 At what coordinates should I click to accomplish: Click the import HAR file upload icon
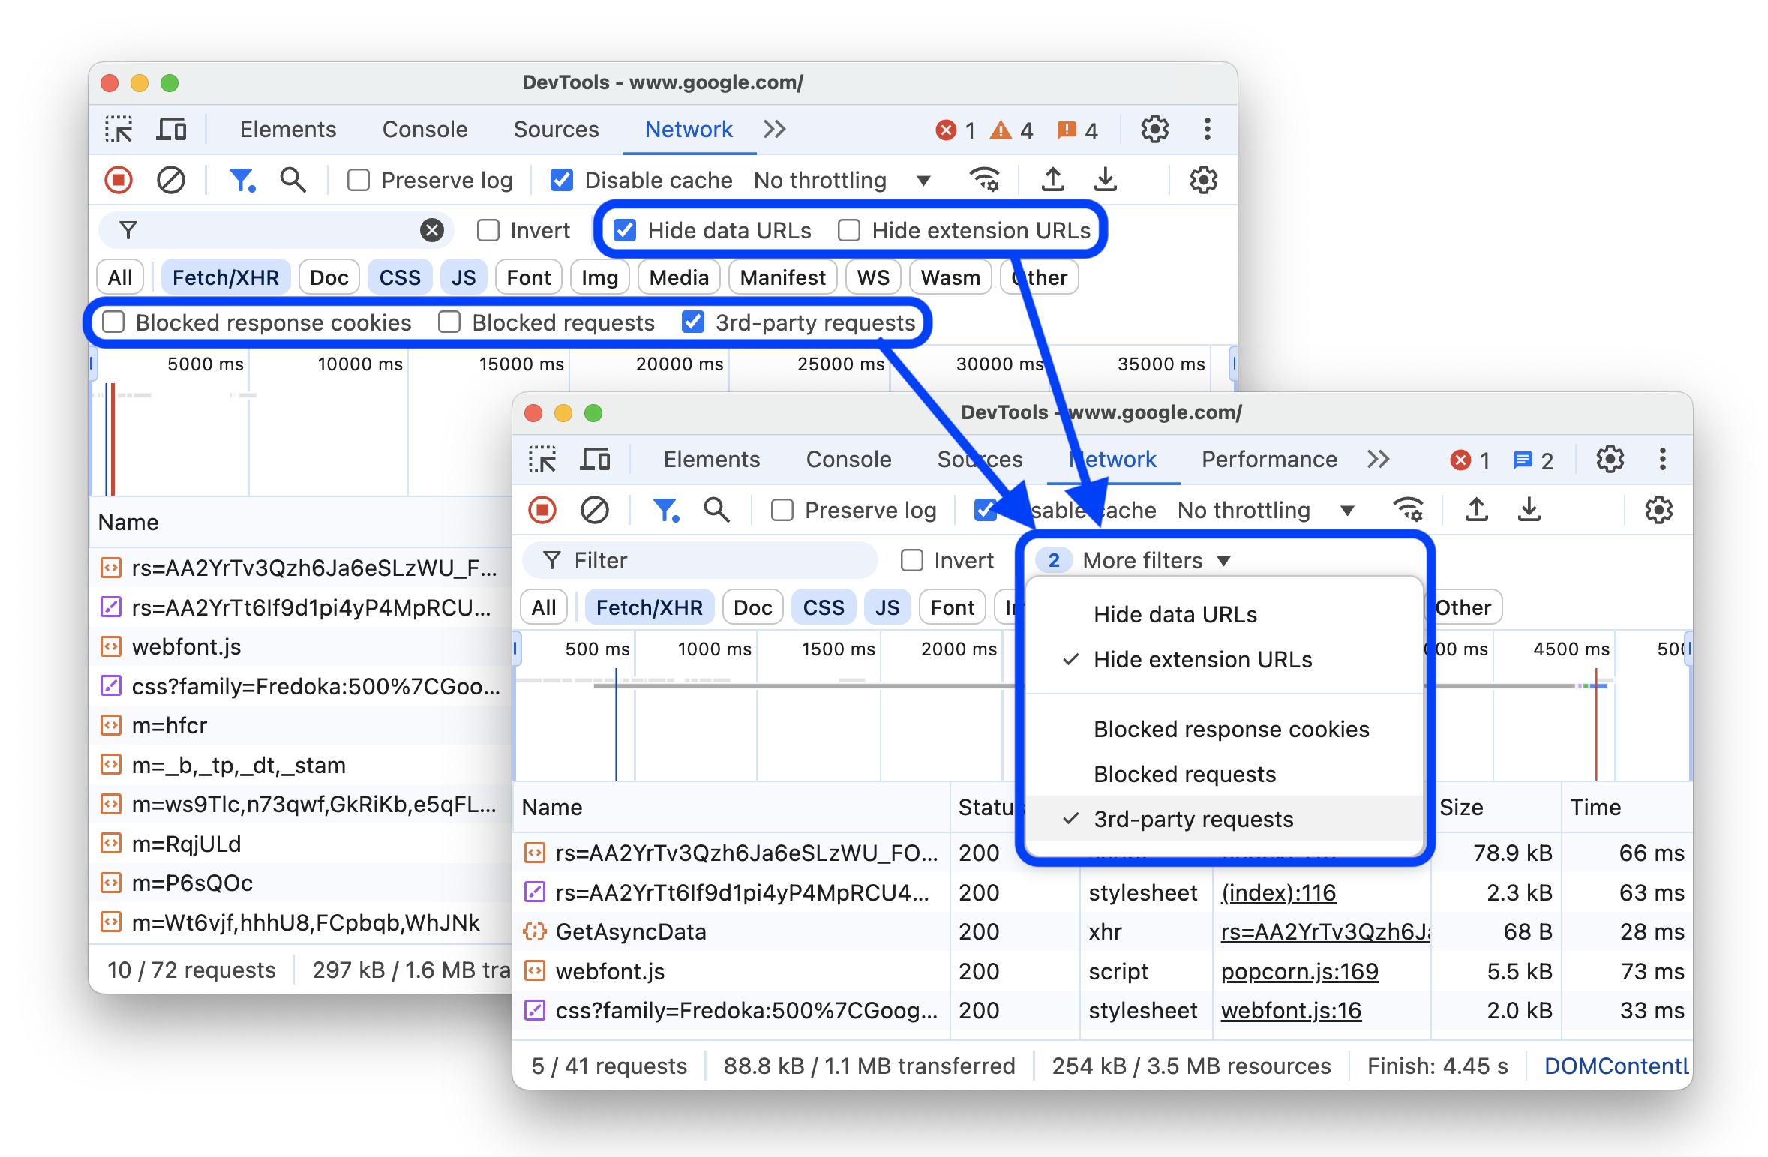click(1059, 179)
